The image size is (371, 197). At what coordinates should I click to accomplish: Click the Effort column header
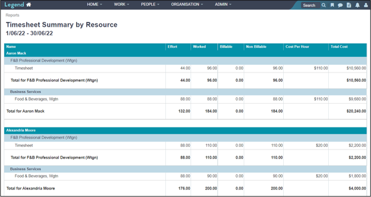[172, 47]
